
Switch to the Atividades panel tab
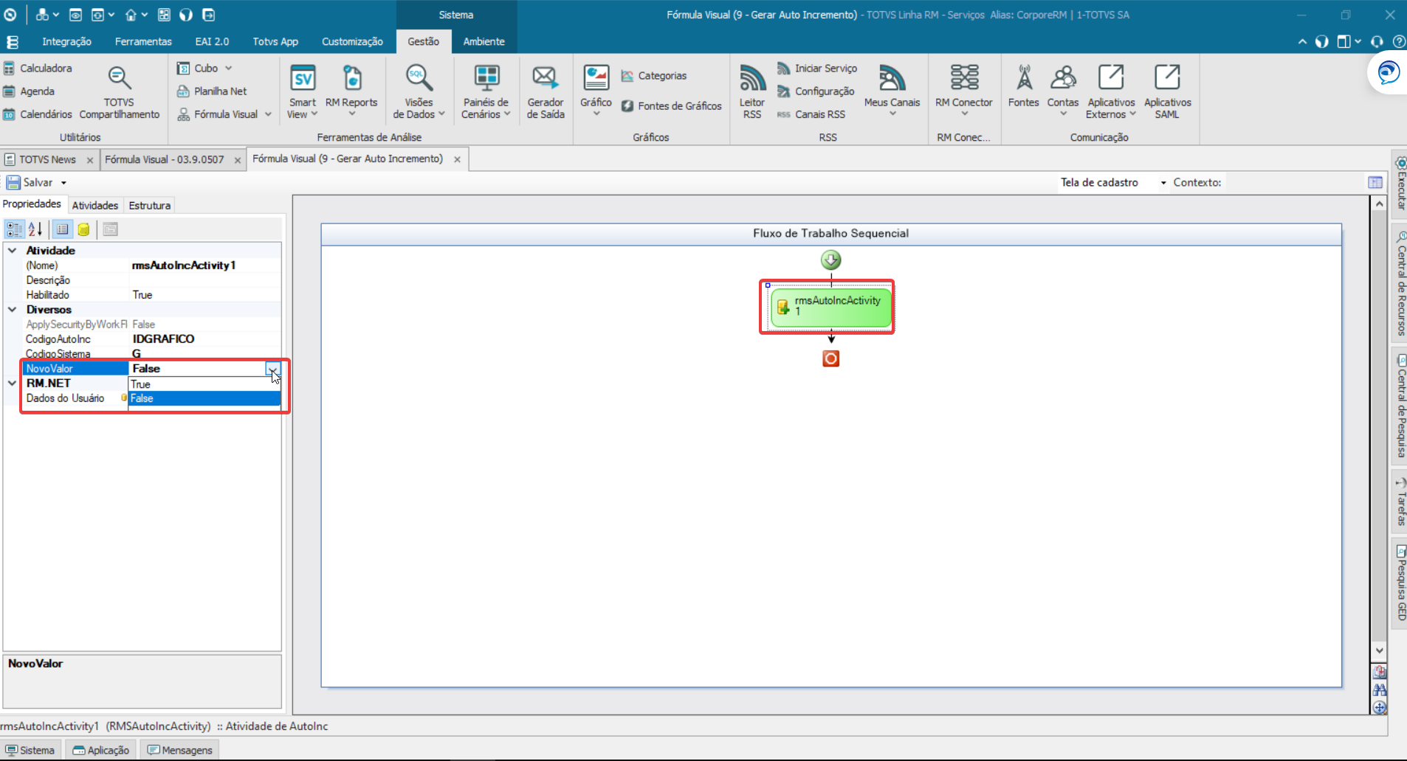pos(95,206)
